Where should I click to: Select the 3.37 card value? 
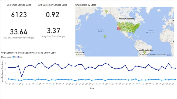pos(53,31)
